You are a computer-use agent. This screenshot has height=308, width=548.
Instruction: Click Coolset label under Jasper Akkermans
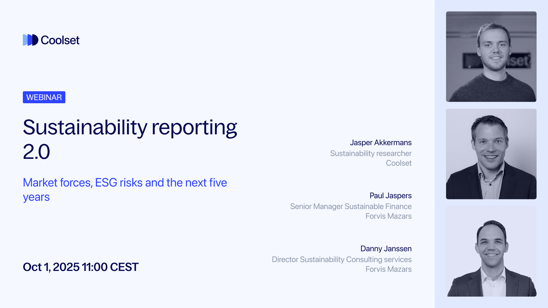[399, 163]
